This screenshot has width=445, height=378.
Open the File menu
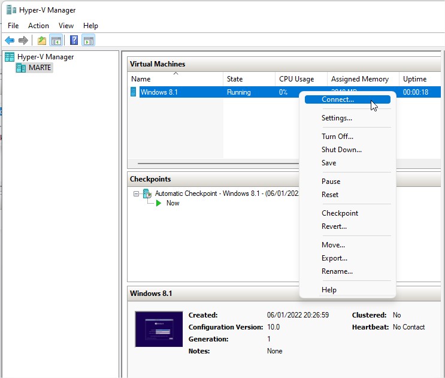[13, 26]
